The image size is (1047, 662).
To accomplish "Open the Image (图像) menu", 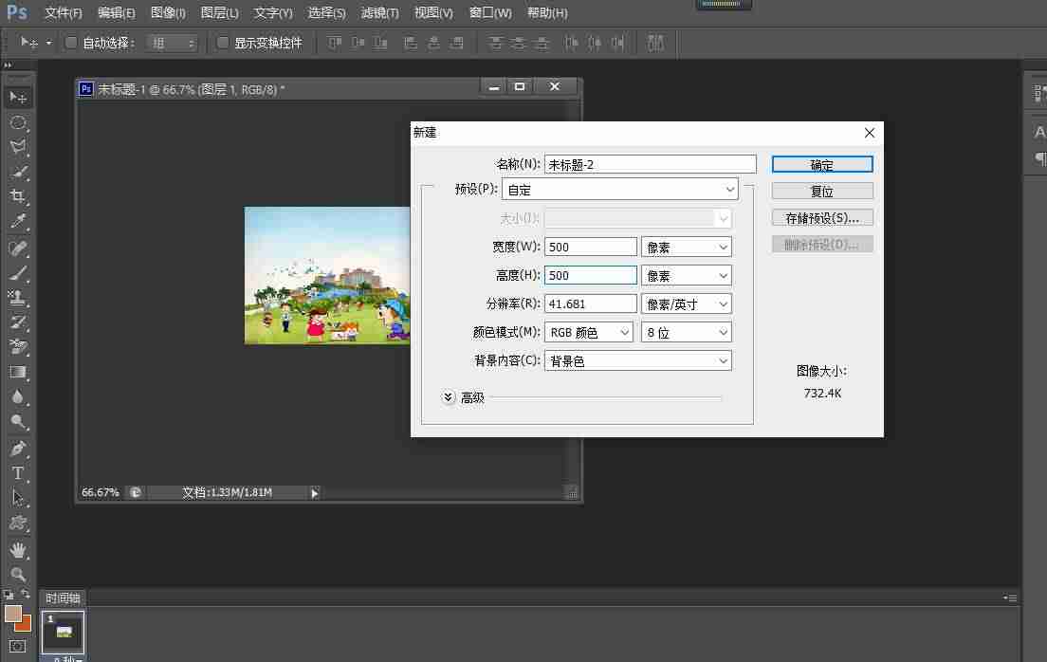I will pyautogui.click(x=168, y=12).
